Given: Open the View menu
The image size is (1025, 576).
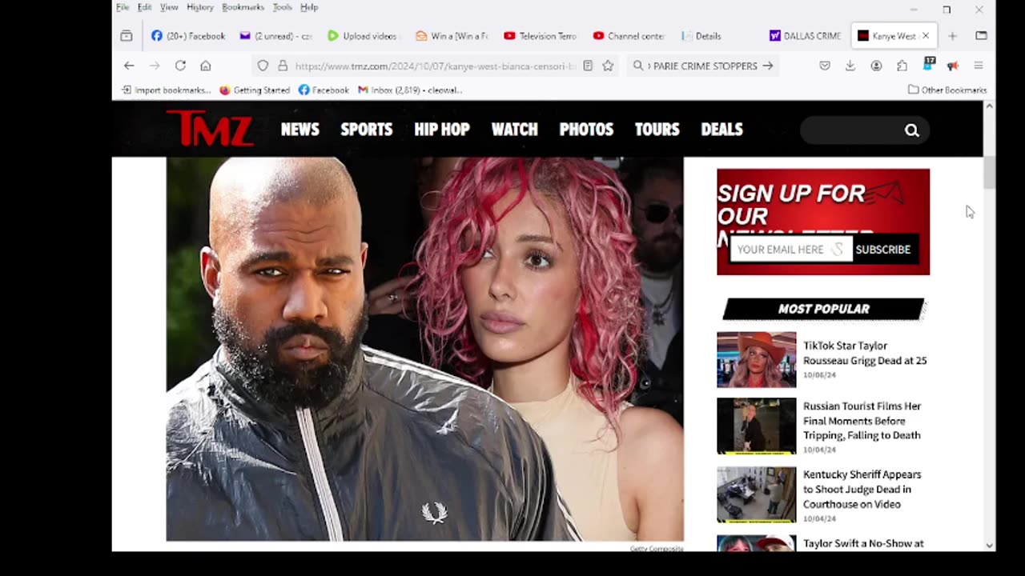Looking at the screenshot, I should click(x=169, y=7).
